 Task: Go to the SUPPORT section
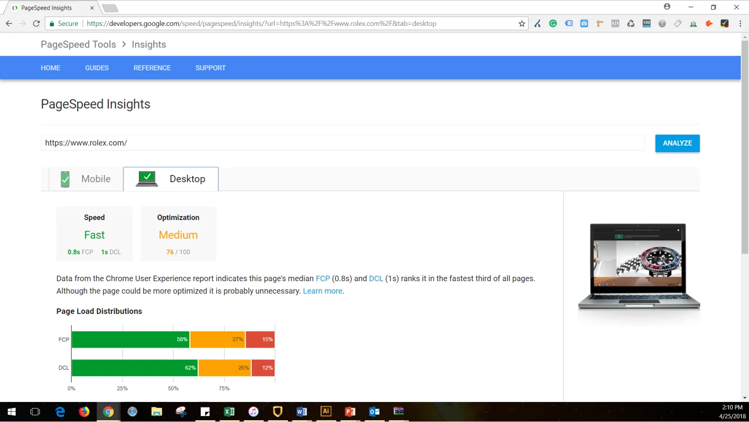pos(211,67)
